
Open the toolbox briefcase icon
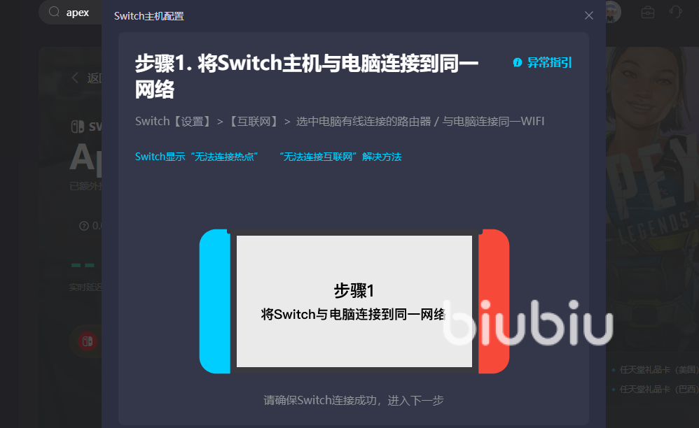click(648, 12)
